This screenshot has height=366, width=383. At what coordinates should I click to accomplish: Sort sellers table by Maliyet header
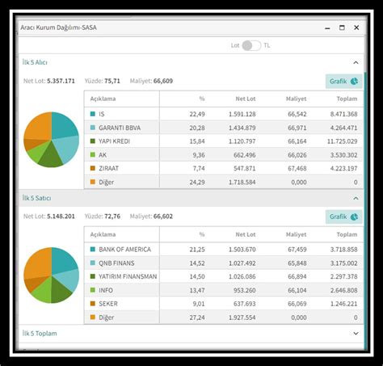(x=296, y=234)
